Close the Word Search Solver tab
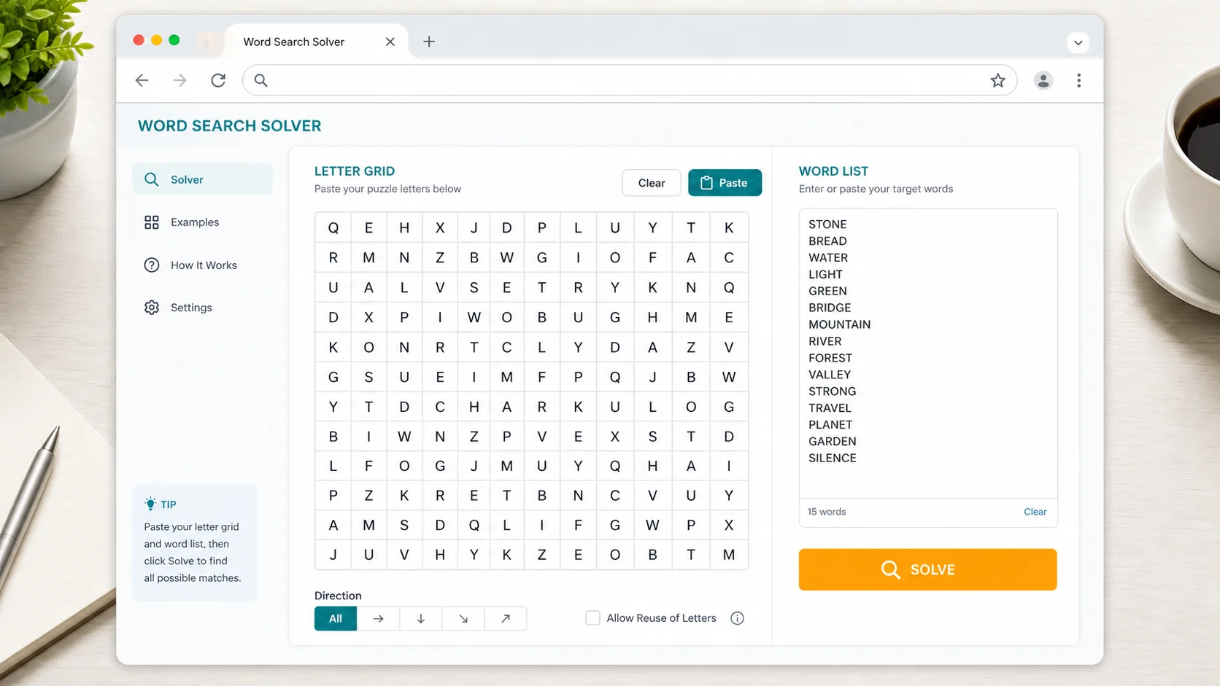This screenshot has height=686, width=1220. click(x=390, y=42)
